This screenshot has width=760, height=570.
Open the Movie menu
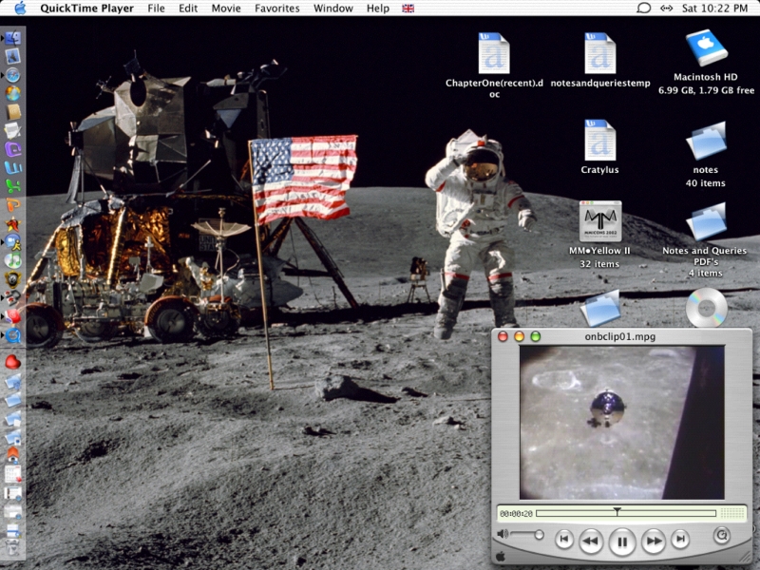[x=225, y=9]
